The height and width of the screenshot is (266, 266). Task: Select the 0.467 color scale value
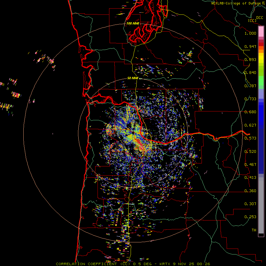point(250,165)
